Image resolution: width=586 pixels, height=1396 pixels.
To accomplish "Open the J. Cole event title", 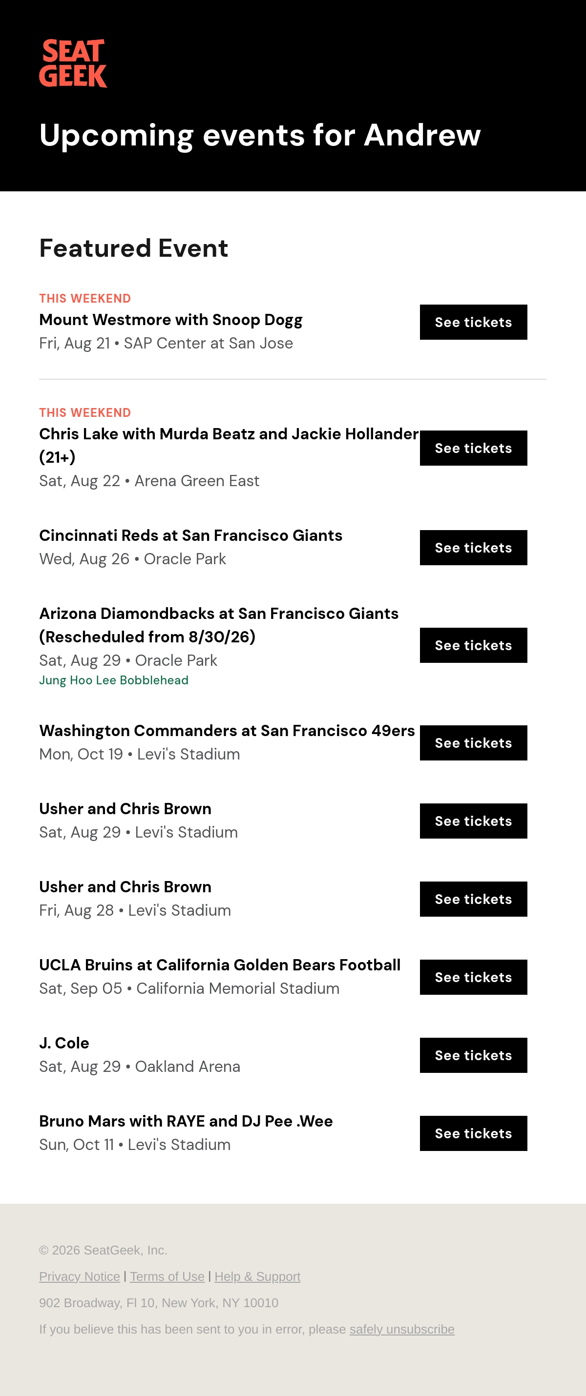I will click(64, 1043).
